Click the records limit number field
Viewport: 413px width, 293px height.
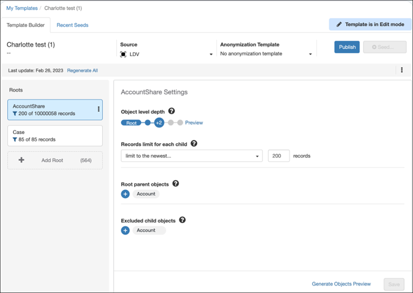[x=279, y=156]
